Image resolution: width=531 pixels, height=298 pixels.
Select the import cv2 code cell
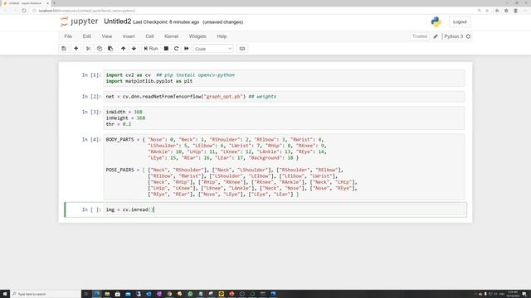284,78
